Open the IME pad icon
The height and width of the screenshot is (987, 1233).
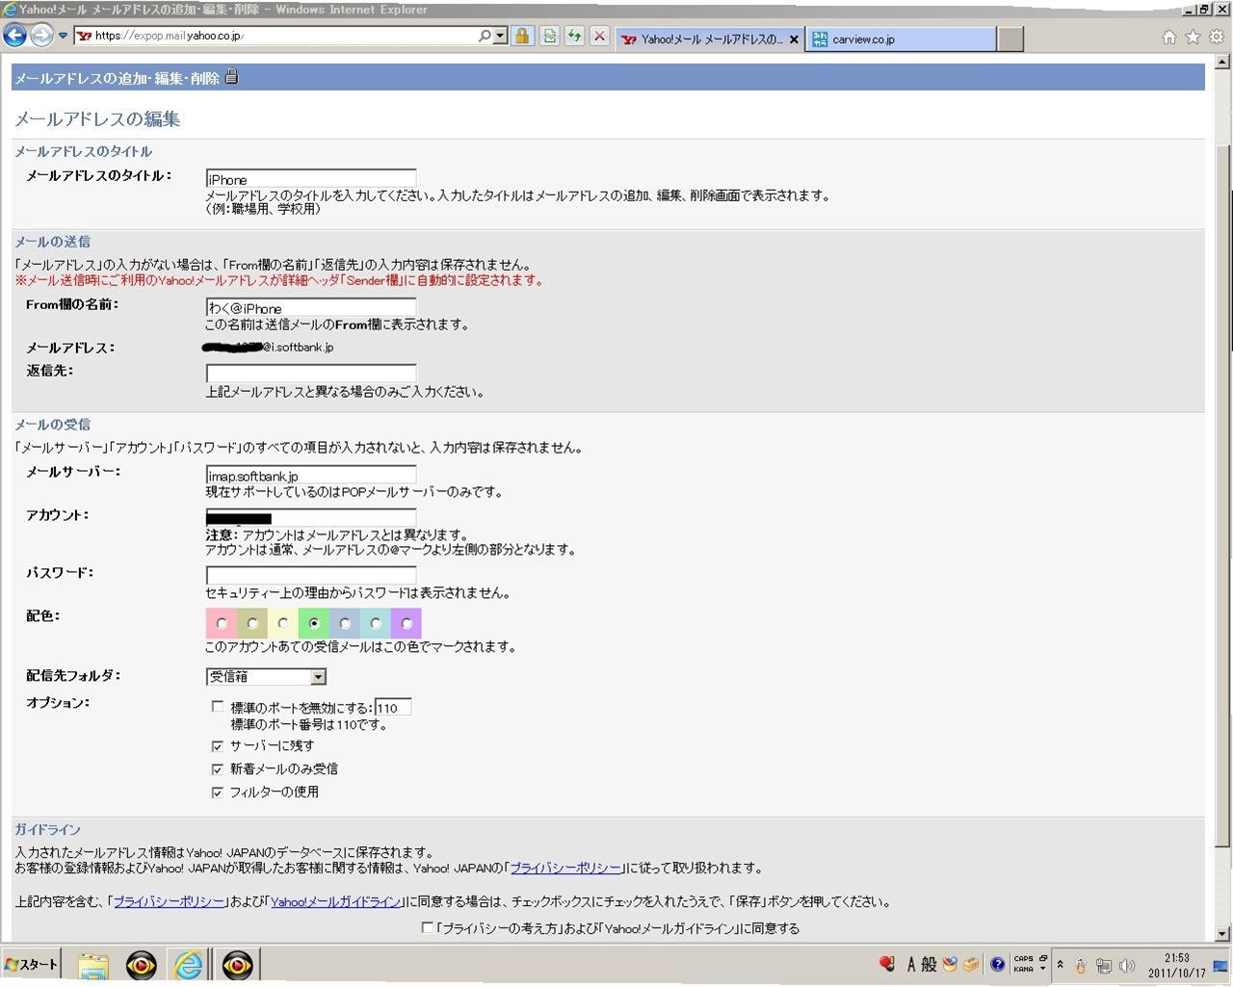click(x=950, y=964)
